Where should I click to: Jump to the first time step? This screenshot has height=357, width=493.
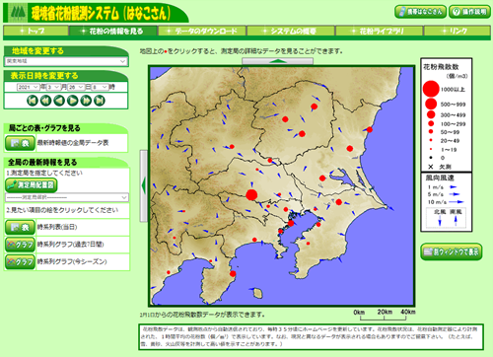[33, 101]
